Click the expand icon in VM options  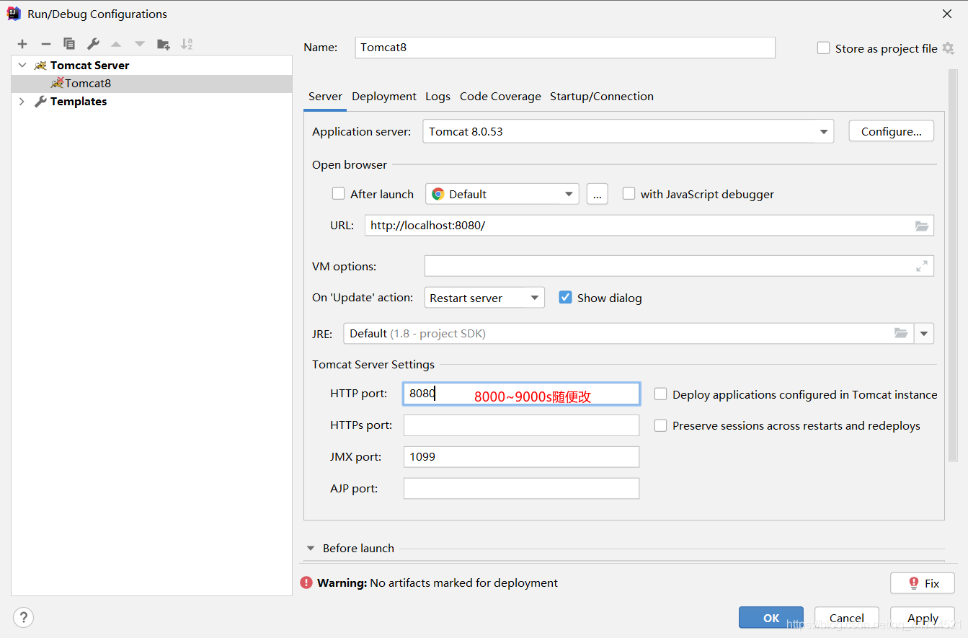coord(922,266)
